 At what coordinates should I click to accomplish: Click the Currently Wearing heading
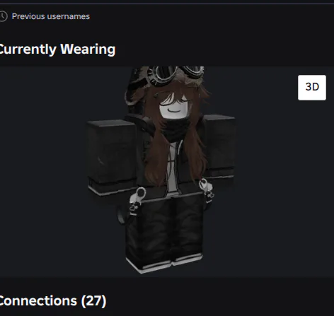(x=57, y=49)
